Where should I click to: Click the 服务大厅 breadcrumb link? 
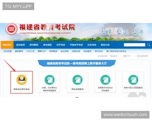127,56
